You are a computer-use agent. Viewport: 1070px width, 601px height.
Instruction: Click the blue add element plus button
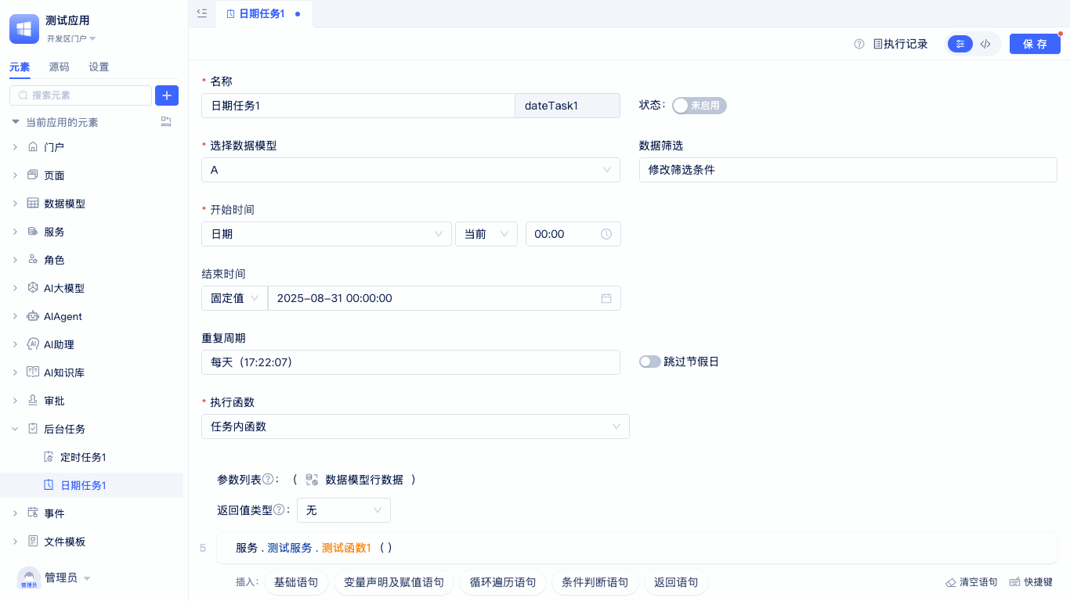click(x=167, y=95)
